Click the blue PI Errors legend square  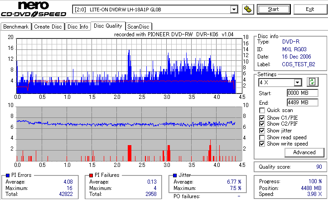pyautogui.click(x=8, y=175)
